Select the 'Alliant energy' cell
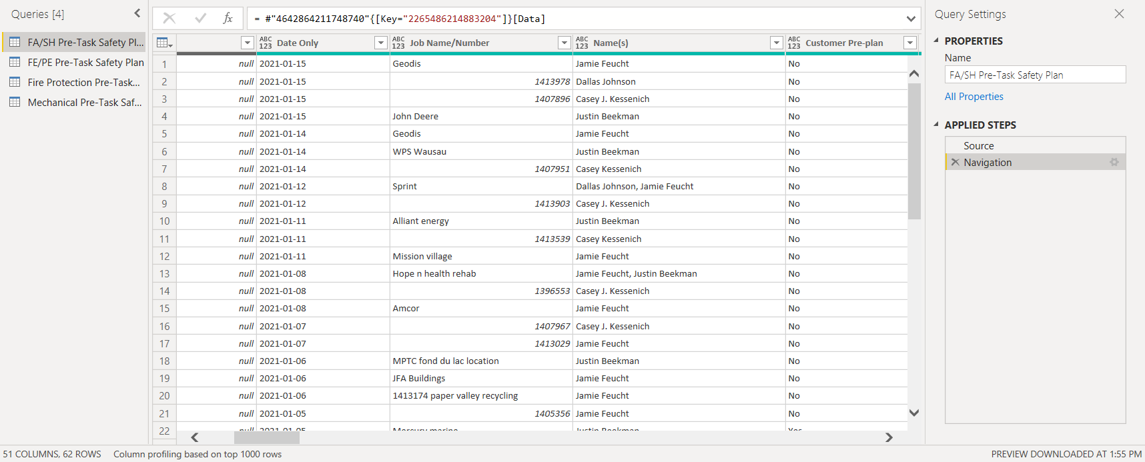 click(x=481, y=221)
